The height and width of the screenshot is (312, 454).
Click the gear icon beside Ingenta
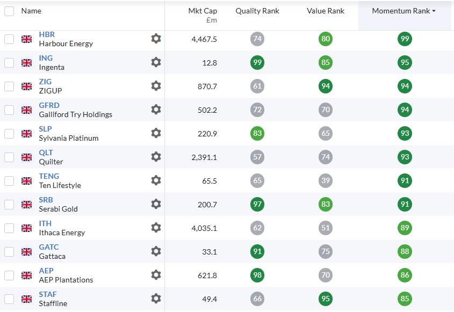pos(156,62)
